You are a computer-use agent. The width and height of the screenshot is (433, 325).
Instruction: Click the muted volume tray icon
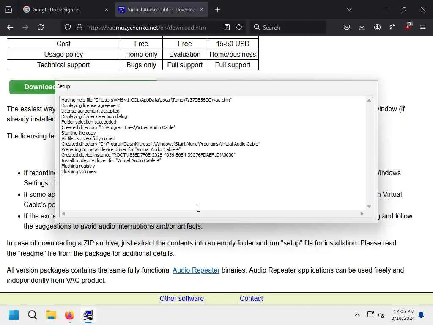point(381,315)
